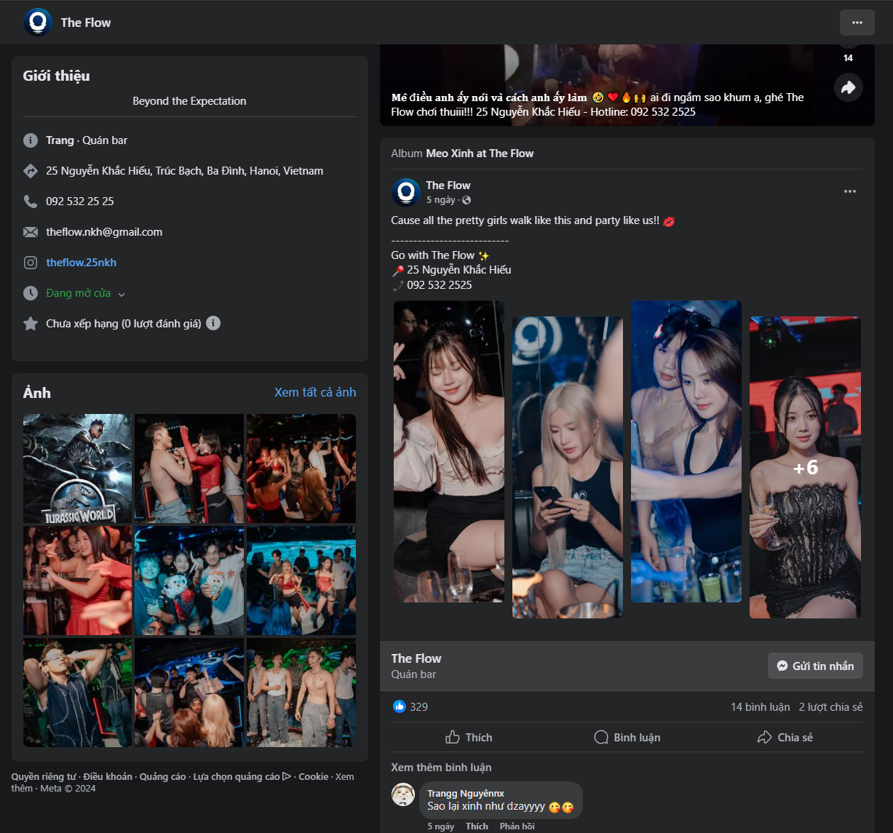The height and width of the screenshot is (833, 893).
Task: Click The Flow avatar on the post
Action: tap(406, 193)
